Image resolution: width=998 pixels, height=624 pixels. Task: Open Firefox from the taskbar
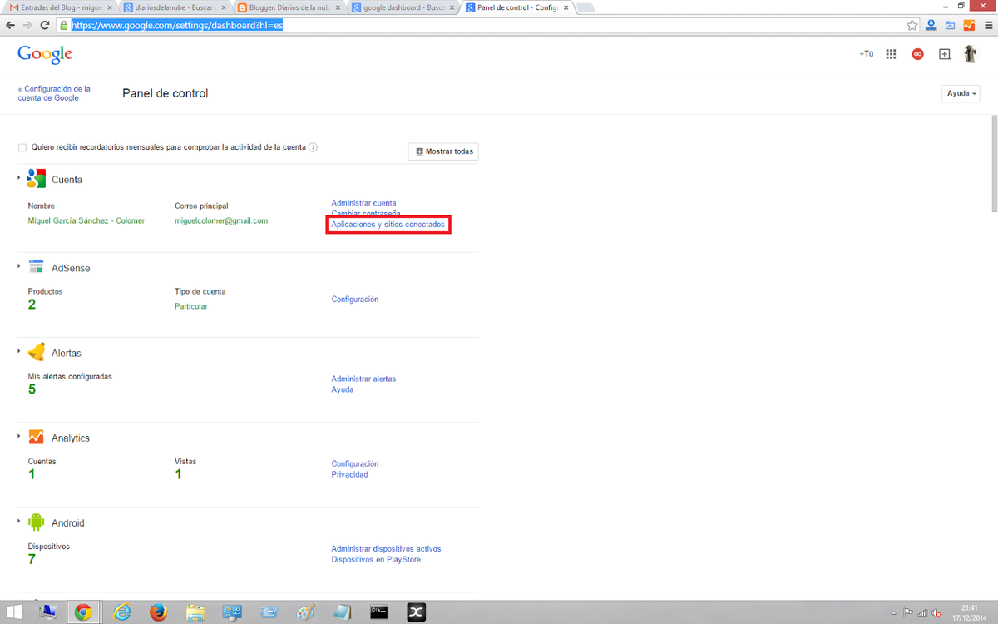[x=158, y=612]
